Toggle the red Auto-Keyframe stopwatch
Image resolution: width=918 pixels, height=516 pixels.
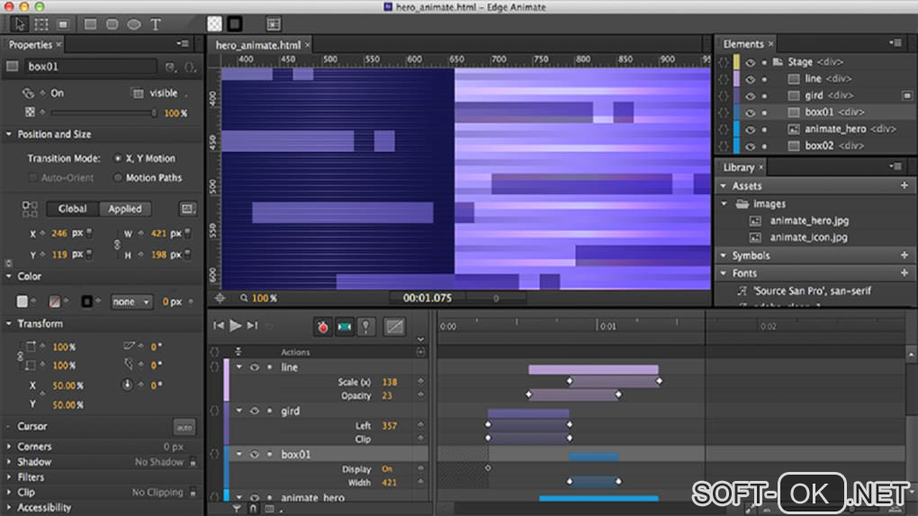322,326
